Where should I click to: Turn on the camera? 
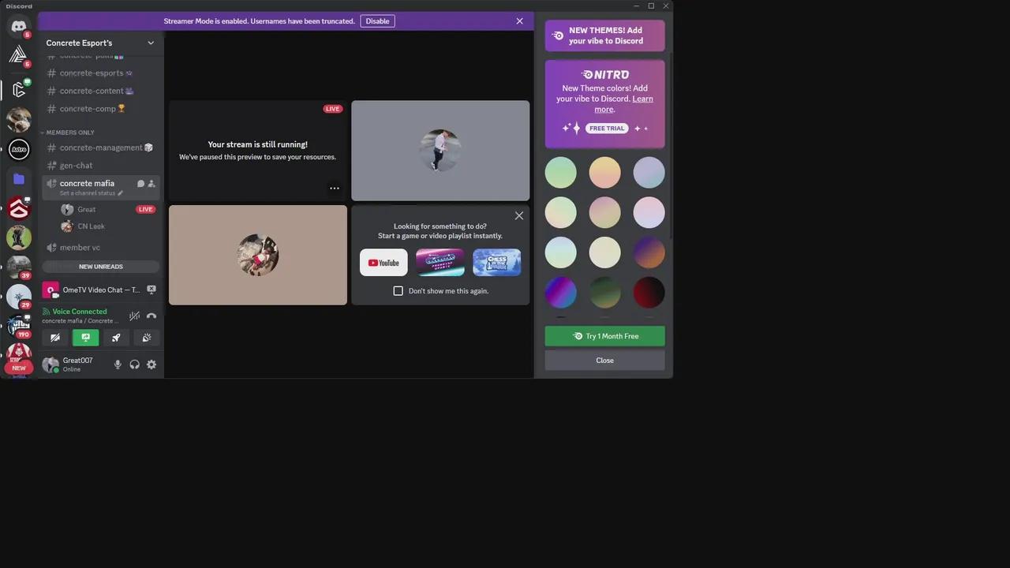pyautogui.click(x=55, y=338)
